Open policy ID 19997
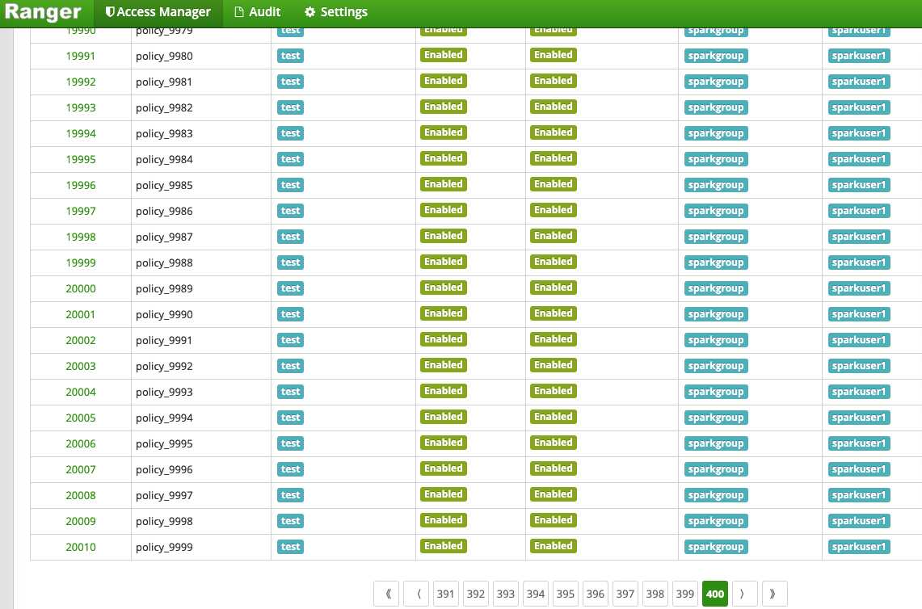This screenshot has width=922, height=609. 81,211
